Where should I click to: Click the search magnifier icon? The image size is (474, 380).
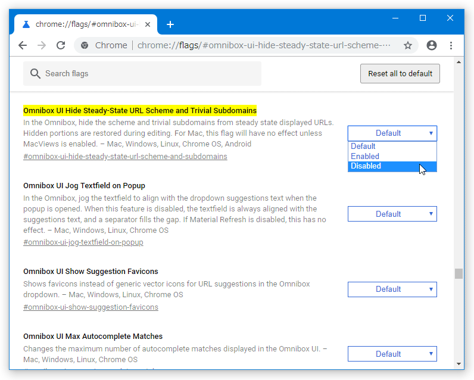(35, 73)
